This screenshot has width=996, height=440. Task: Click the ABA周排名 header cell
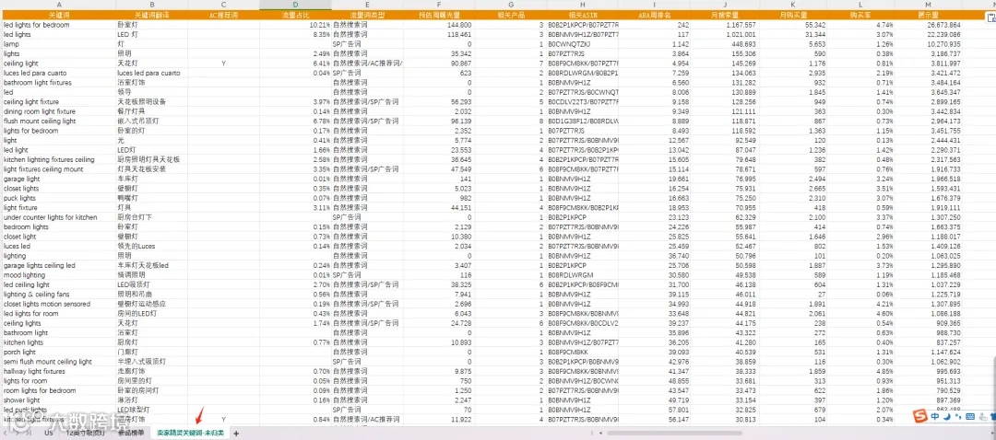point(656,15)
